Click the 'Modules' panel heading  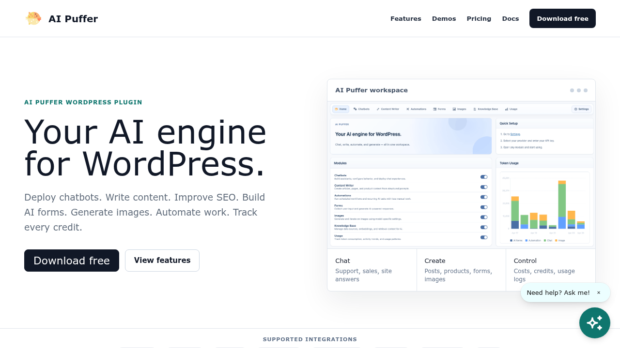(341, 163)
